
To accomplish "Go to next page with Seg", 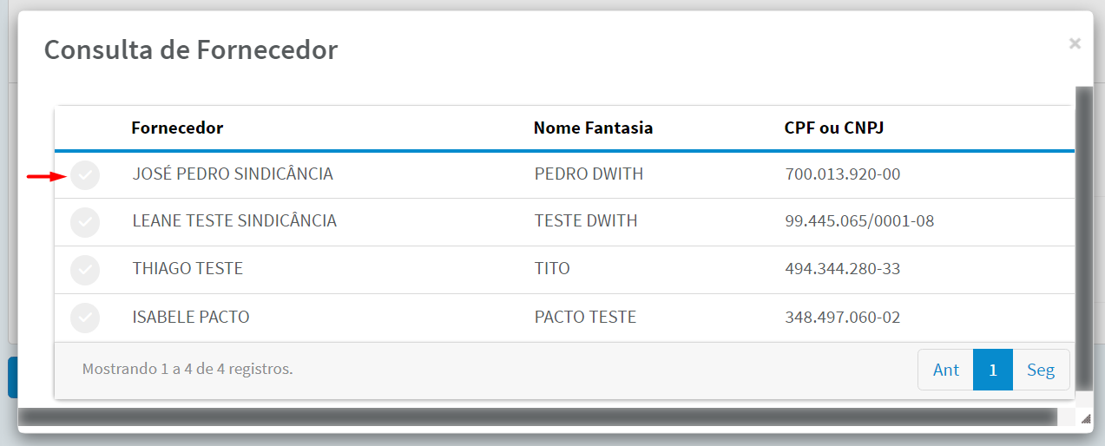I will [x=1041, y=370].
